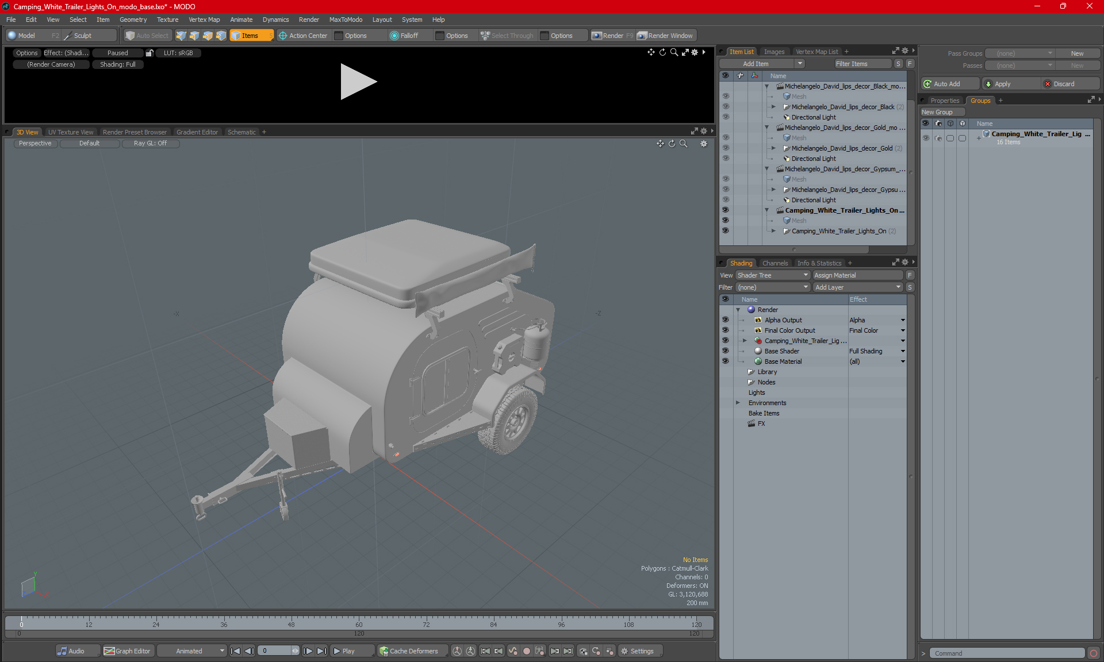Viewport: 1104px width, 662px height.
Task: Open the Animate menu in menu bar
Action: point(243,19)
